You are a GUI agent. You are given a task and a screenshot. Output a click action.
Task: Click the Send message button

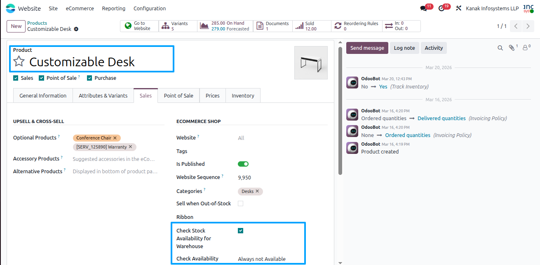click(x=367, y=48)
